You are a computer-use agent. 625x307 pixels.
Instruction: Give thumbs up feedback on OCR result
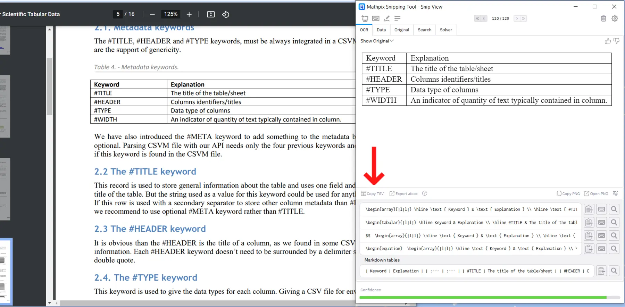608,41
